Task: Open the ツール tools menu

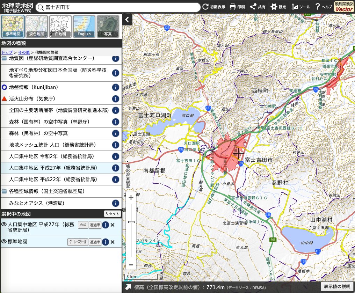Action: (x=300, y=7)
